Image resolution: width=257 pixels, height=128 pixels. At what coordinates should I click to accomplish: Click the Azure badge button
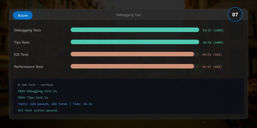coord(22,15)
